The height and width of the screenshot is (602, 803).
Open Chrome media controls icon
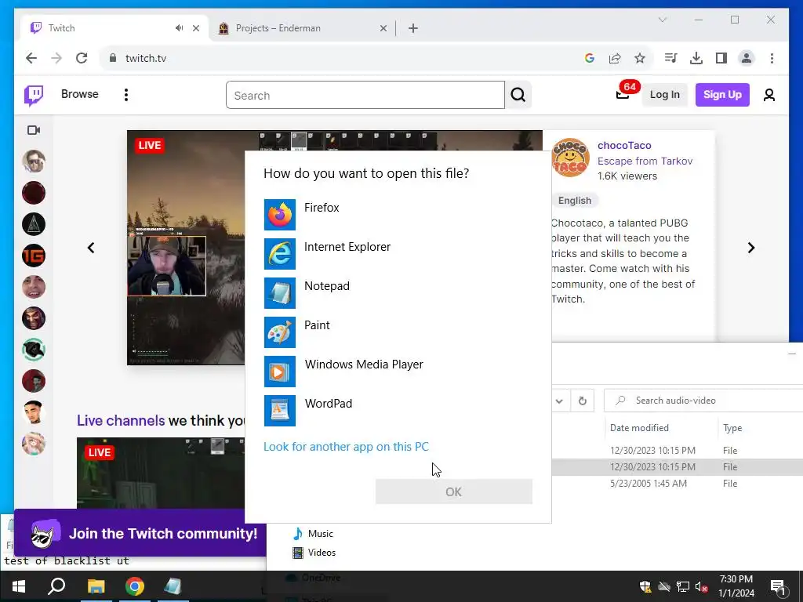click(671, 58)
